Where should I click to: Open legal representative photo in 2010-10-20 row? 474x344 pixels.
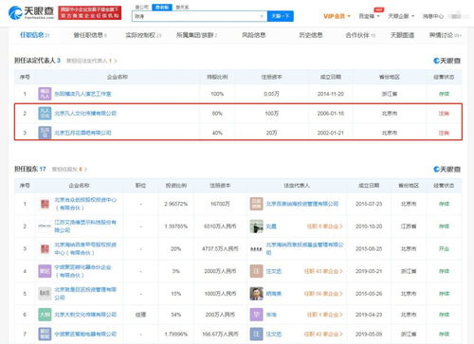tap(256, 226)
